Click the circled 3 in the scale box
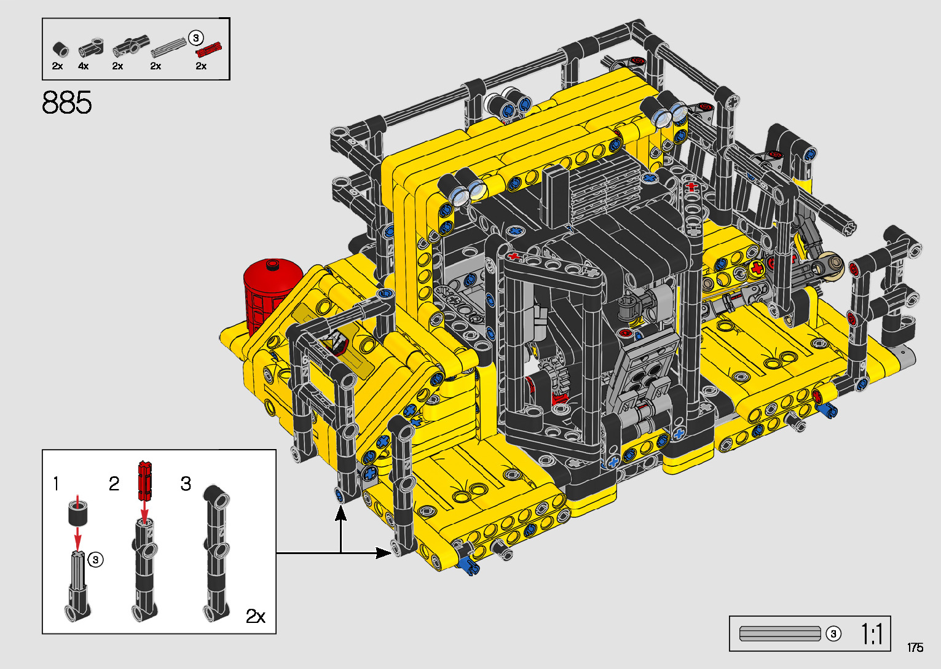This screenshot has width=941, height=669. (x=833, y=633)
